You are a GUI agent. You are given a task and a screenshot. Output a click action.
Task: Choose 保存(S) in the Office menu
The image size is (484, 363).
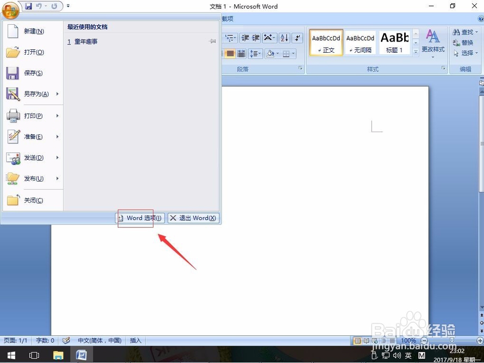coord(33,73)
